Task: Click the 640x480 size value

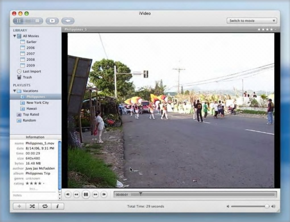Action: pyautogui.click(x=33, y=158)
